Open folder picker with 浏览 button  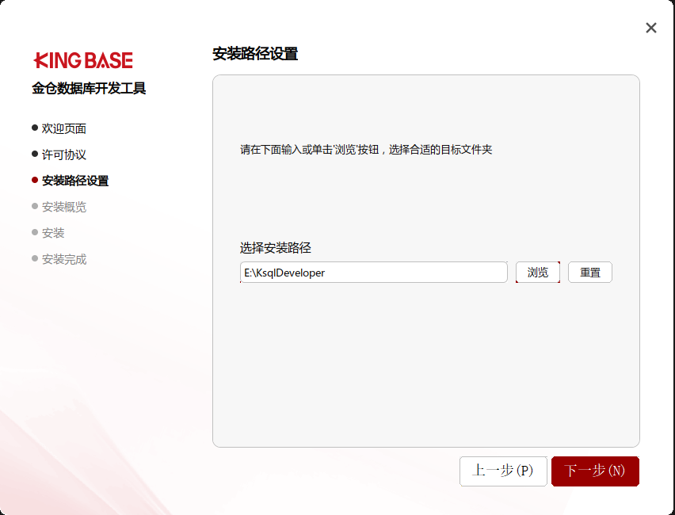pos(538,273)
